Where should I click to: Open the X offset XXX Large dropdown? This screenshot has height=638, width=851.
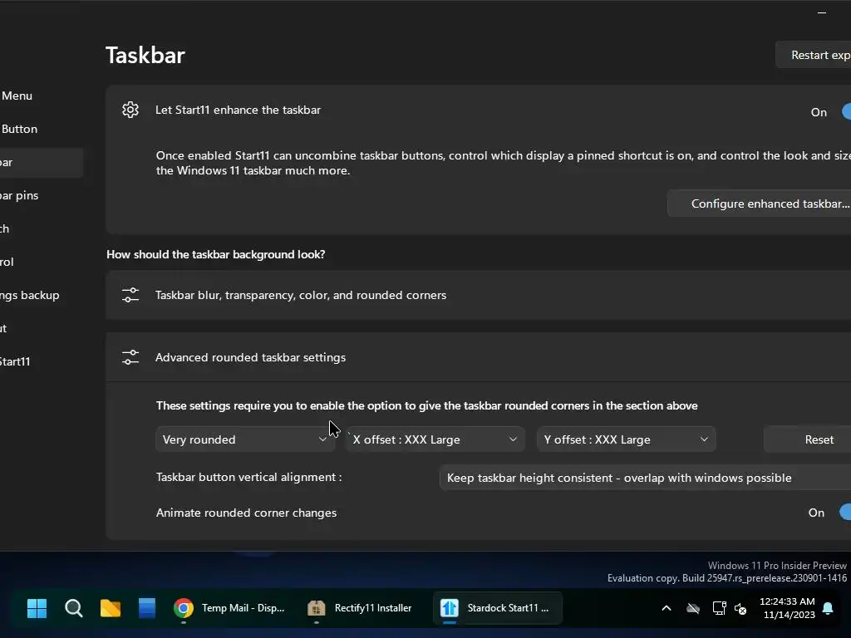click(435, 439)
